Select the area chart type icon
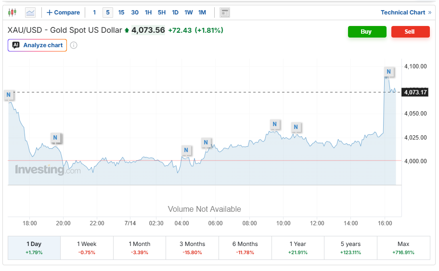439x271 pixels. 30,13
